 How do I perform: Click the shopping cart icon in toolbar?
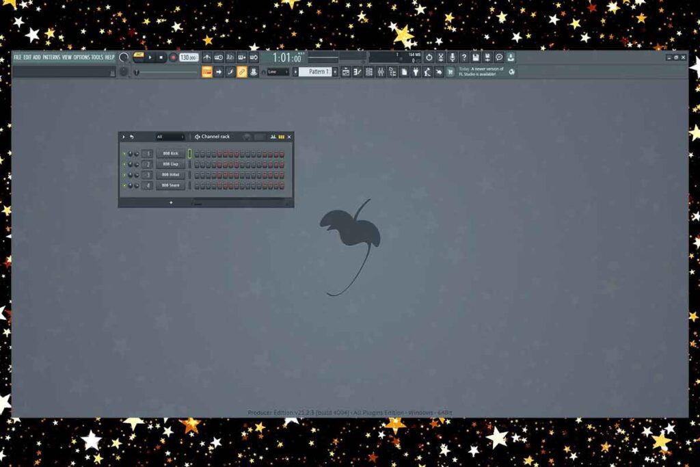point(450,72)
